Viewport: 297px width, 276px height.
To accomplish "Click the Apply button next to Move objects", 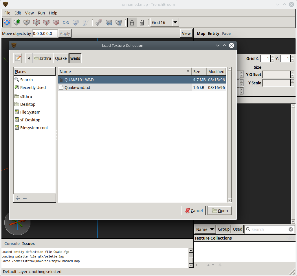I will (65, 34).
